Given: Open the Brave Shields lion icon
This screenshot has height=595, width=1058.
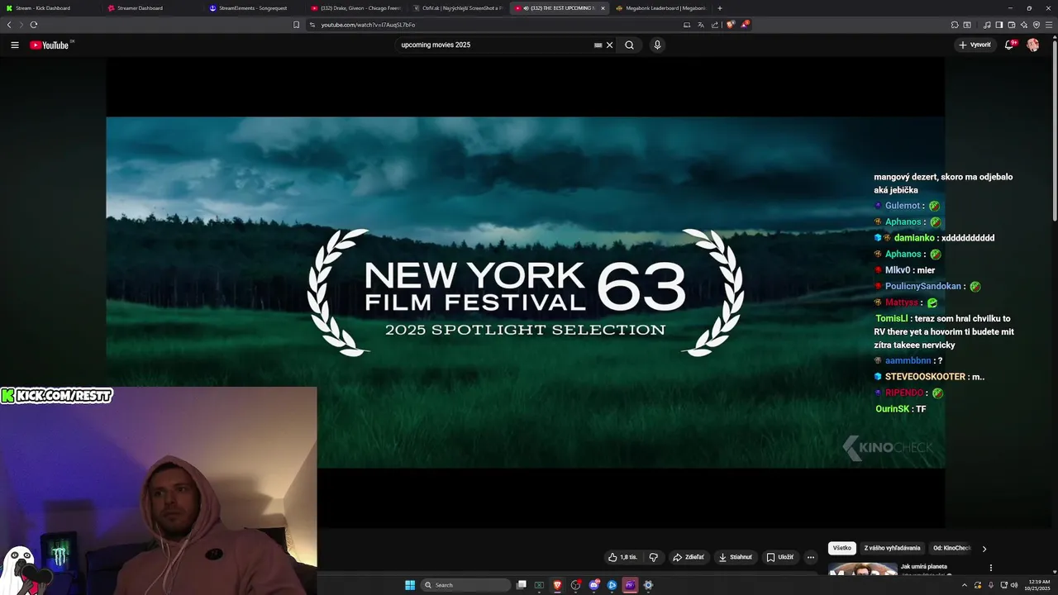Looking at the screenshot, I should 730,25.
